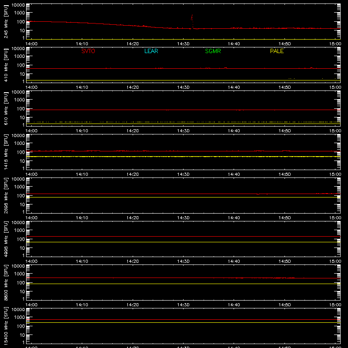Click the cyan LEAR station label
The height and width of the screenshot is (348, 348).
pyautogui.click(x=151, y=51)
